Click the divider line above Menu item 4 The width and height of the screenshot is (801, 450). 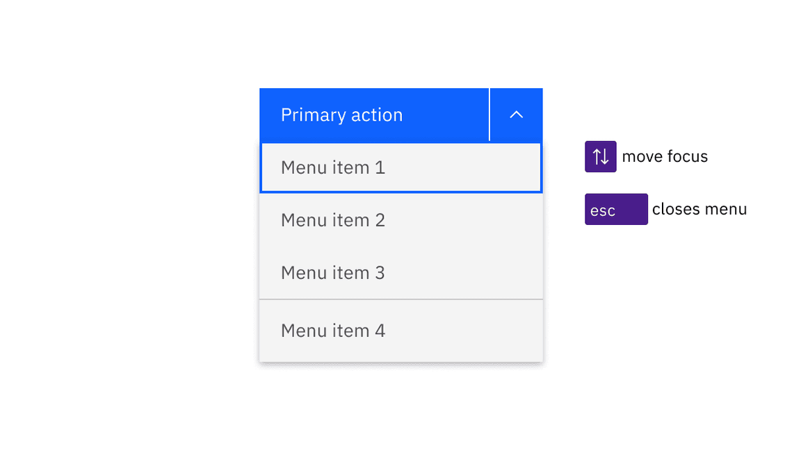click(x=400, y=299)
